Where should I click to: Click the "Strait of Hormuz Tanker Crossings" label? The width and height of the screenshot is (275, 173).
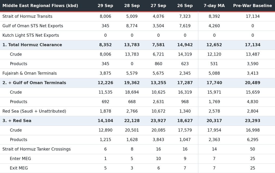coord(36,149)
